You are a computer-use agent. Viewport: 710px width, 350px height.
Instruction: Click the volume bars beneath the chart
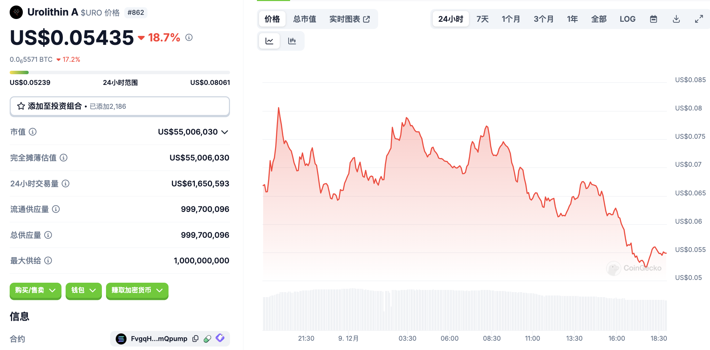pos(464,310)
